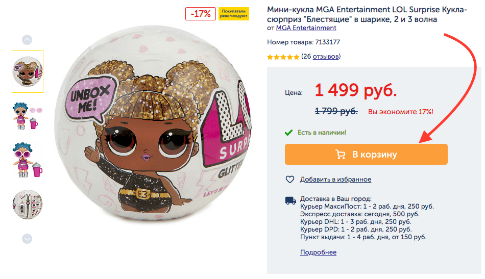Click the heart favorites icon
Screen dimensions: 485x279
pyautogui.click(x=290, y=180)
